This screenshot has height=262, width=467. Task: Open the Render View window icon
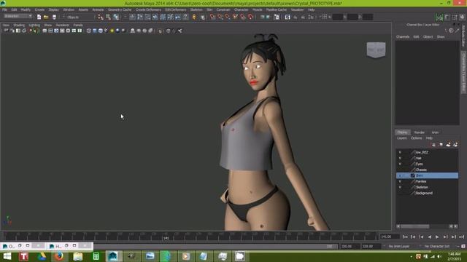tap(287, 17)
